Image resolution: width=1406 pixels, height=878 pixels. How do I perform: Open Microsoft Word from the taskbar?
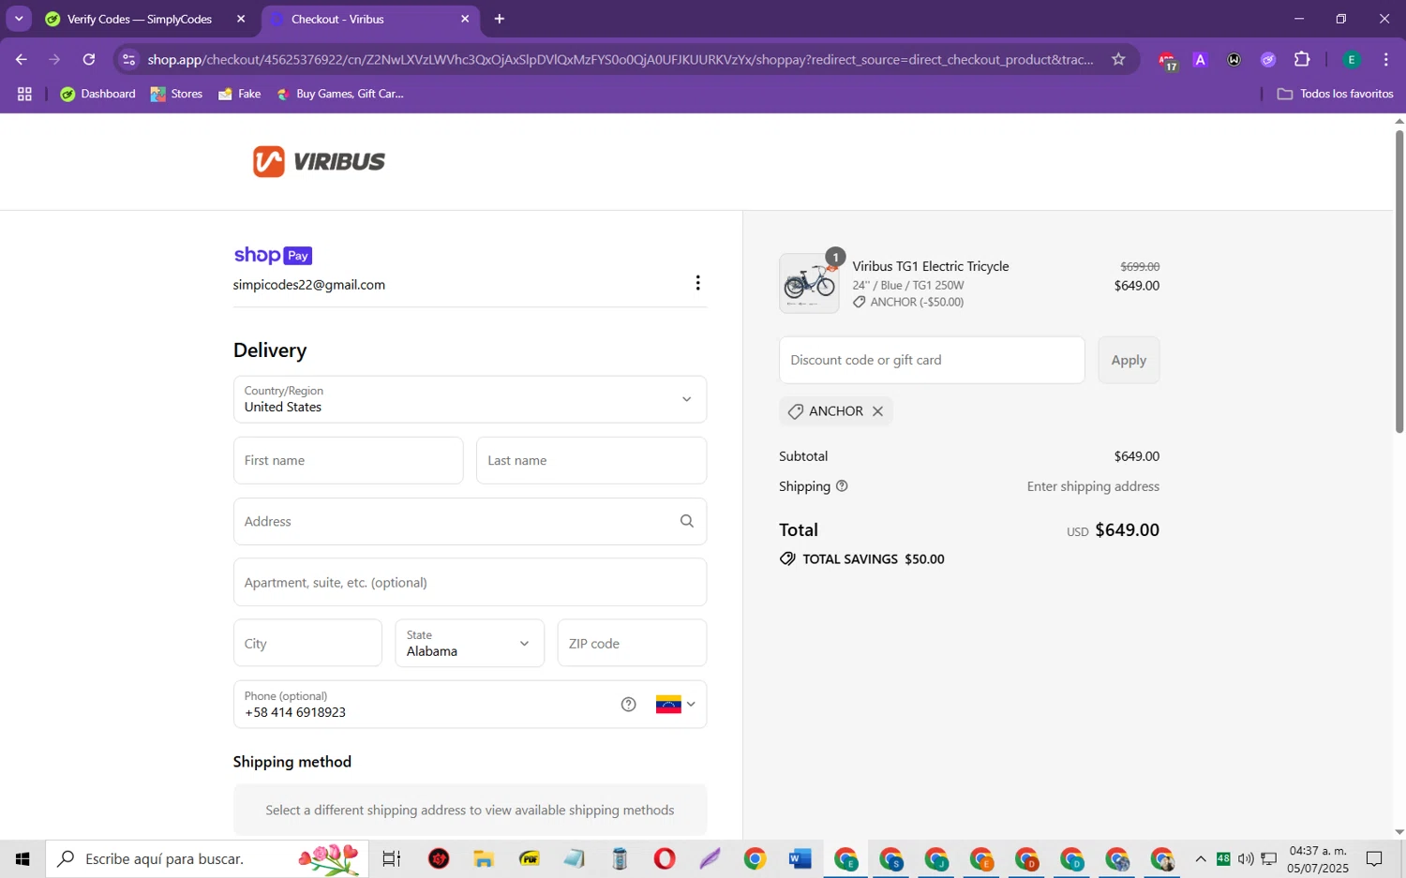pos(800,858)
